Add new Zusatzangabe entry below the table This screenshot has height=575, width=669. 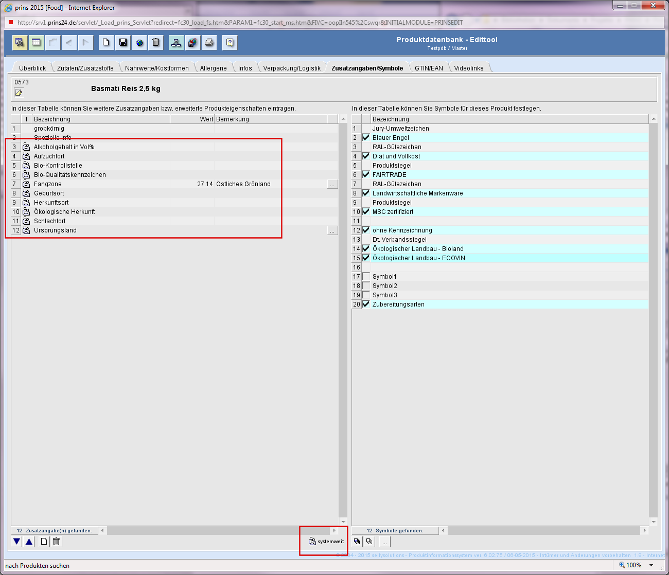(x=44, y=541)
